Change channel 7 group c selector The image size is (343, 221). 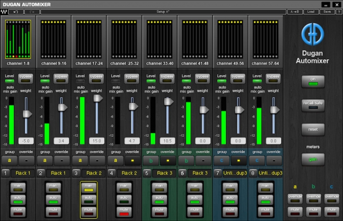click(x=221, y=160)
